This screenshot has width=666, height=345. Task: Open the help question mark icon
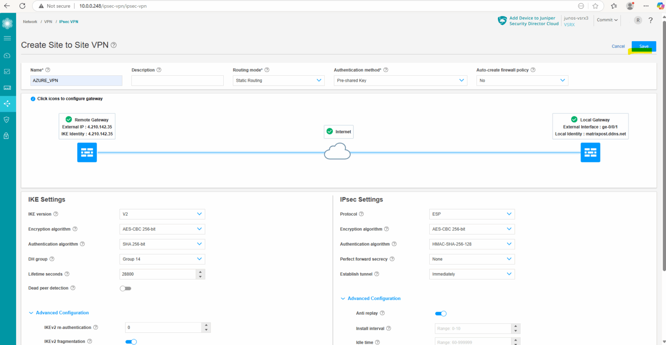pyautogui.click(x=650, y=20)
